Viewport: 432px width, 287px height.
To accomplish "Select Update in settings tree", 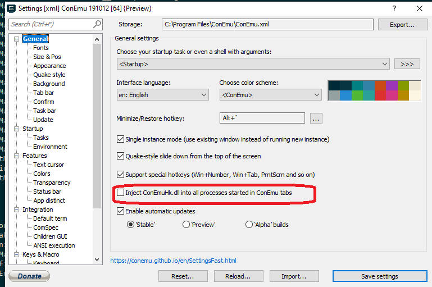I will [x=43, y=120].
